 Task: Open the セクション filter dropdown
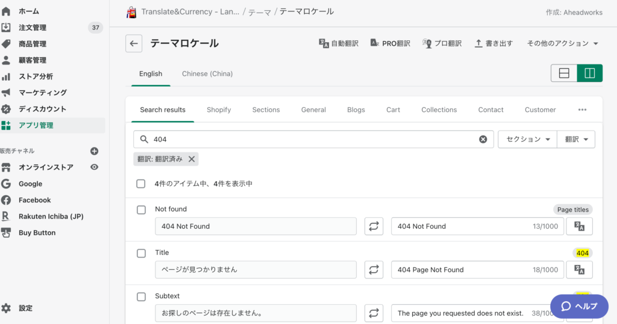527,139
